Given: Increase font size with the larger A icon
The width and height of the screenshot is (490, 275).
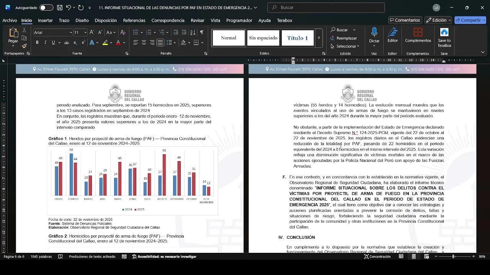Looking at the screenshot, I should [92, 32].
